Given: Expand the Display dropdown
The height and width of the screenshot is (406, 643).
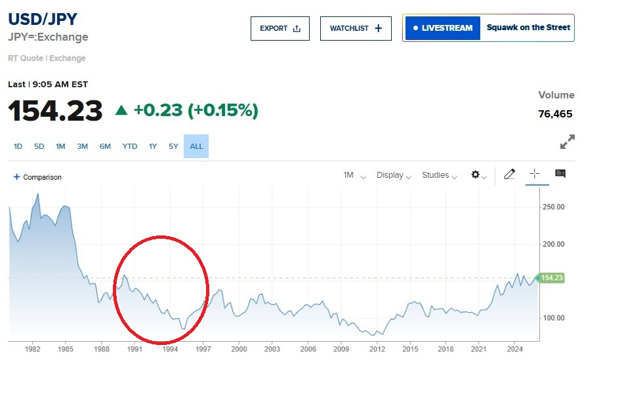Looking at the screenshot, I should click(394, 175).
